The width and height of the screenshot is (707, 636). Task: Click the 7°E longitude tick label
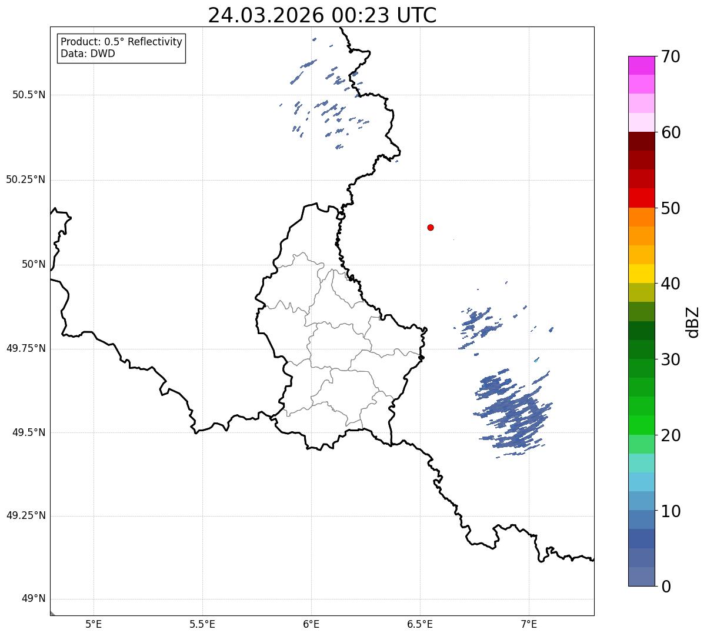(x=529, y=624)
